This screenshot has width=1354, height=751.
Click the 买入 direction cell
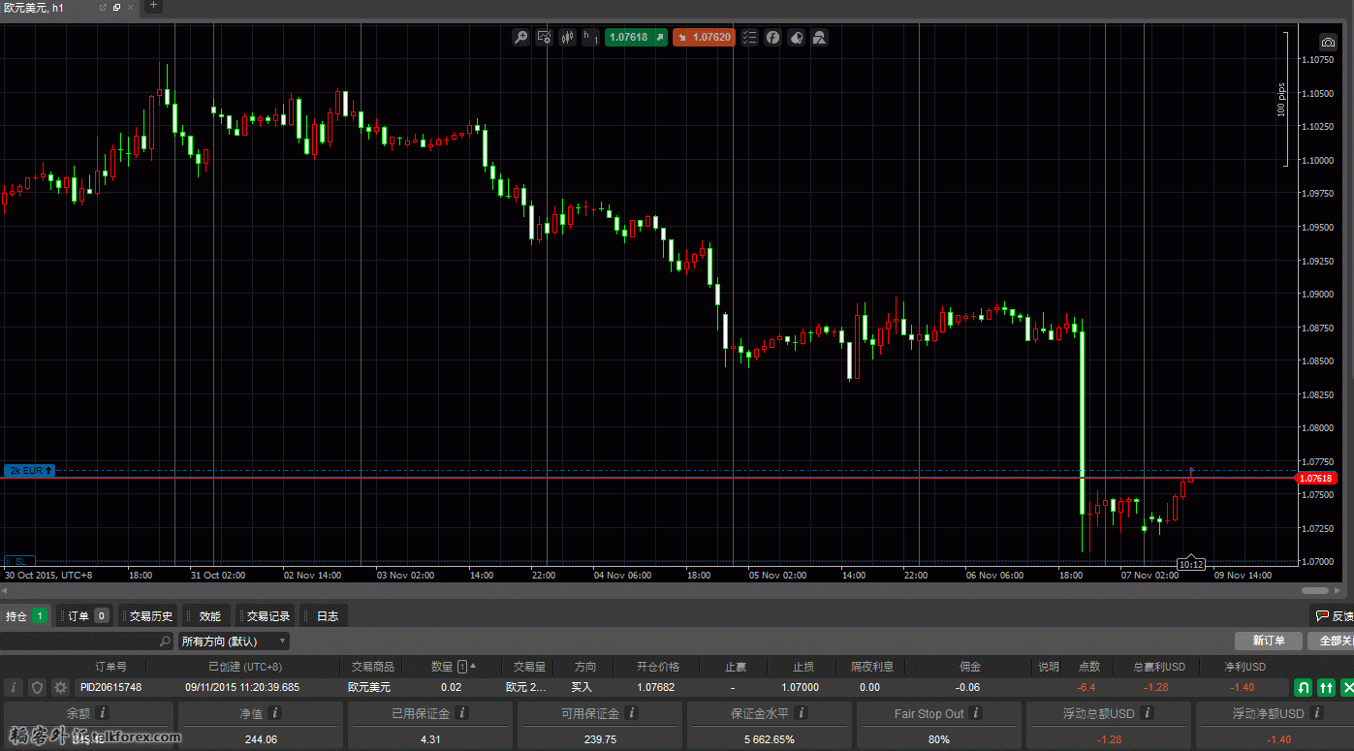tap(582, 687)
